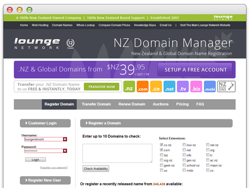Tick the co extension checkbox
Viewport: 249px width, 188px height.
(208, 170)
